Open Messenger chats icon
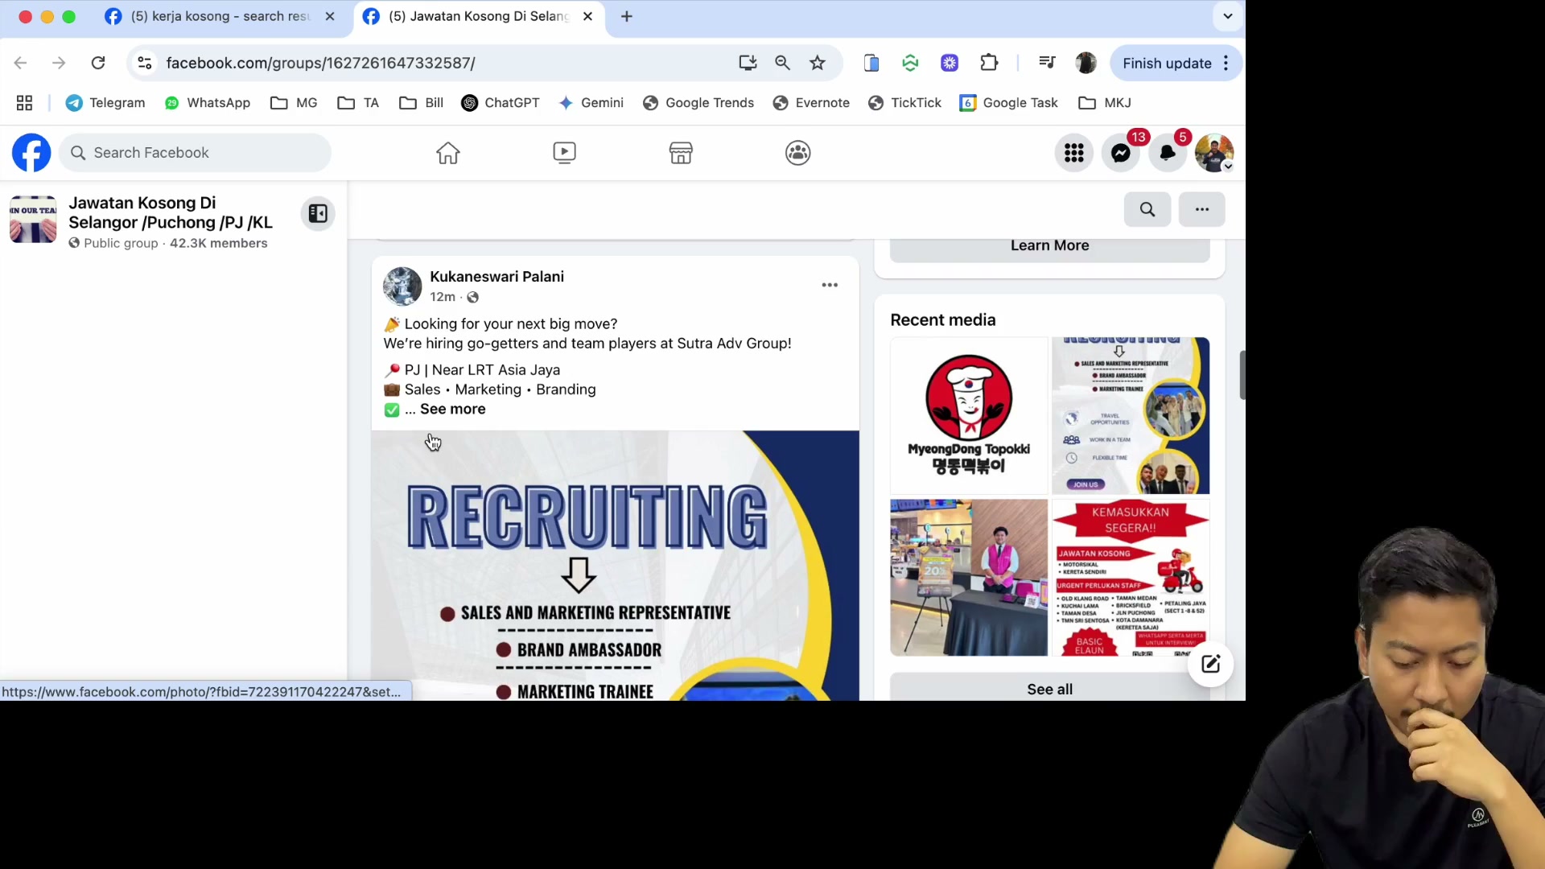The image size is (1545, 869). click(1121, 153)
